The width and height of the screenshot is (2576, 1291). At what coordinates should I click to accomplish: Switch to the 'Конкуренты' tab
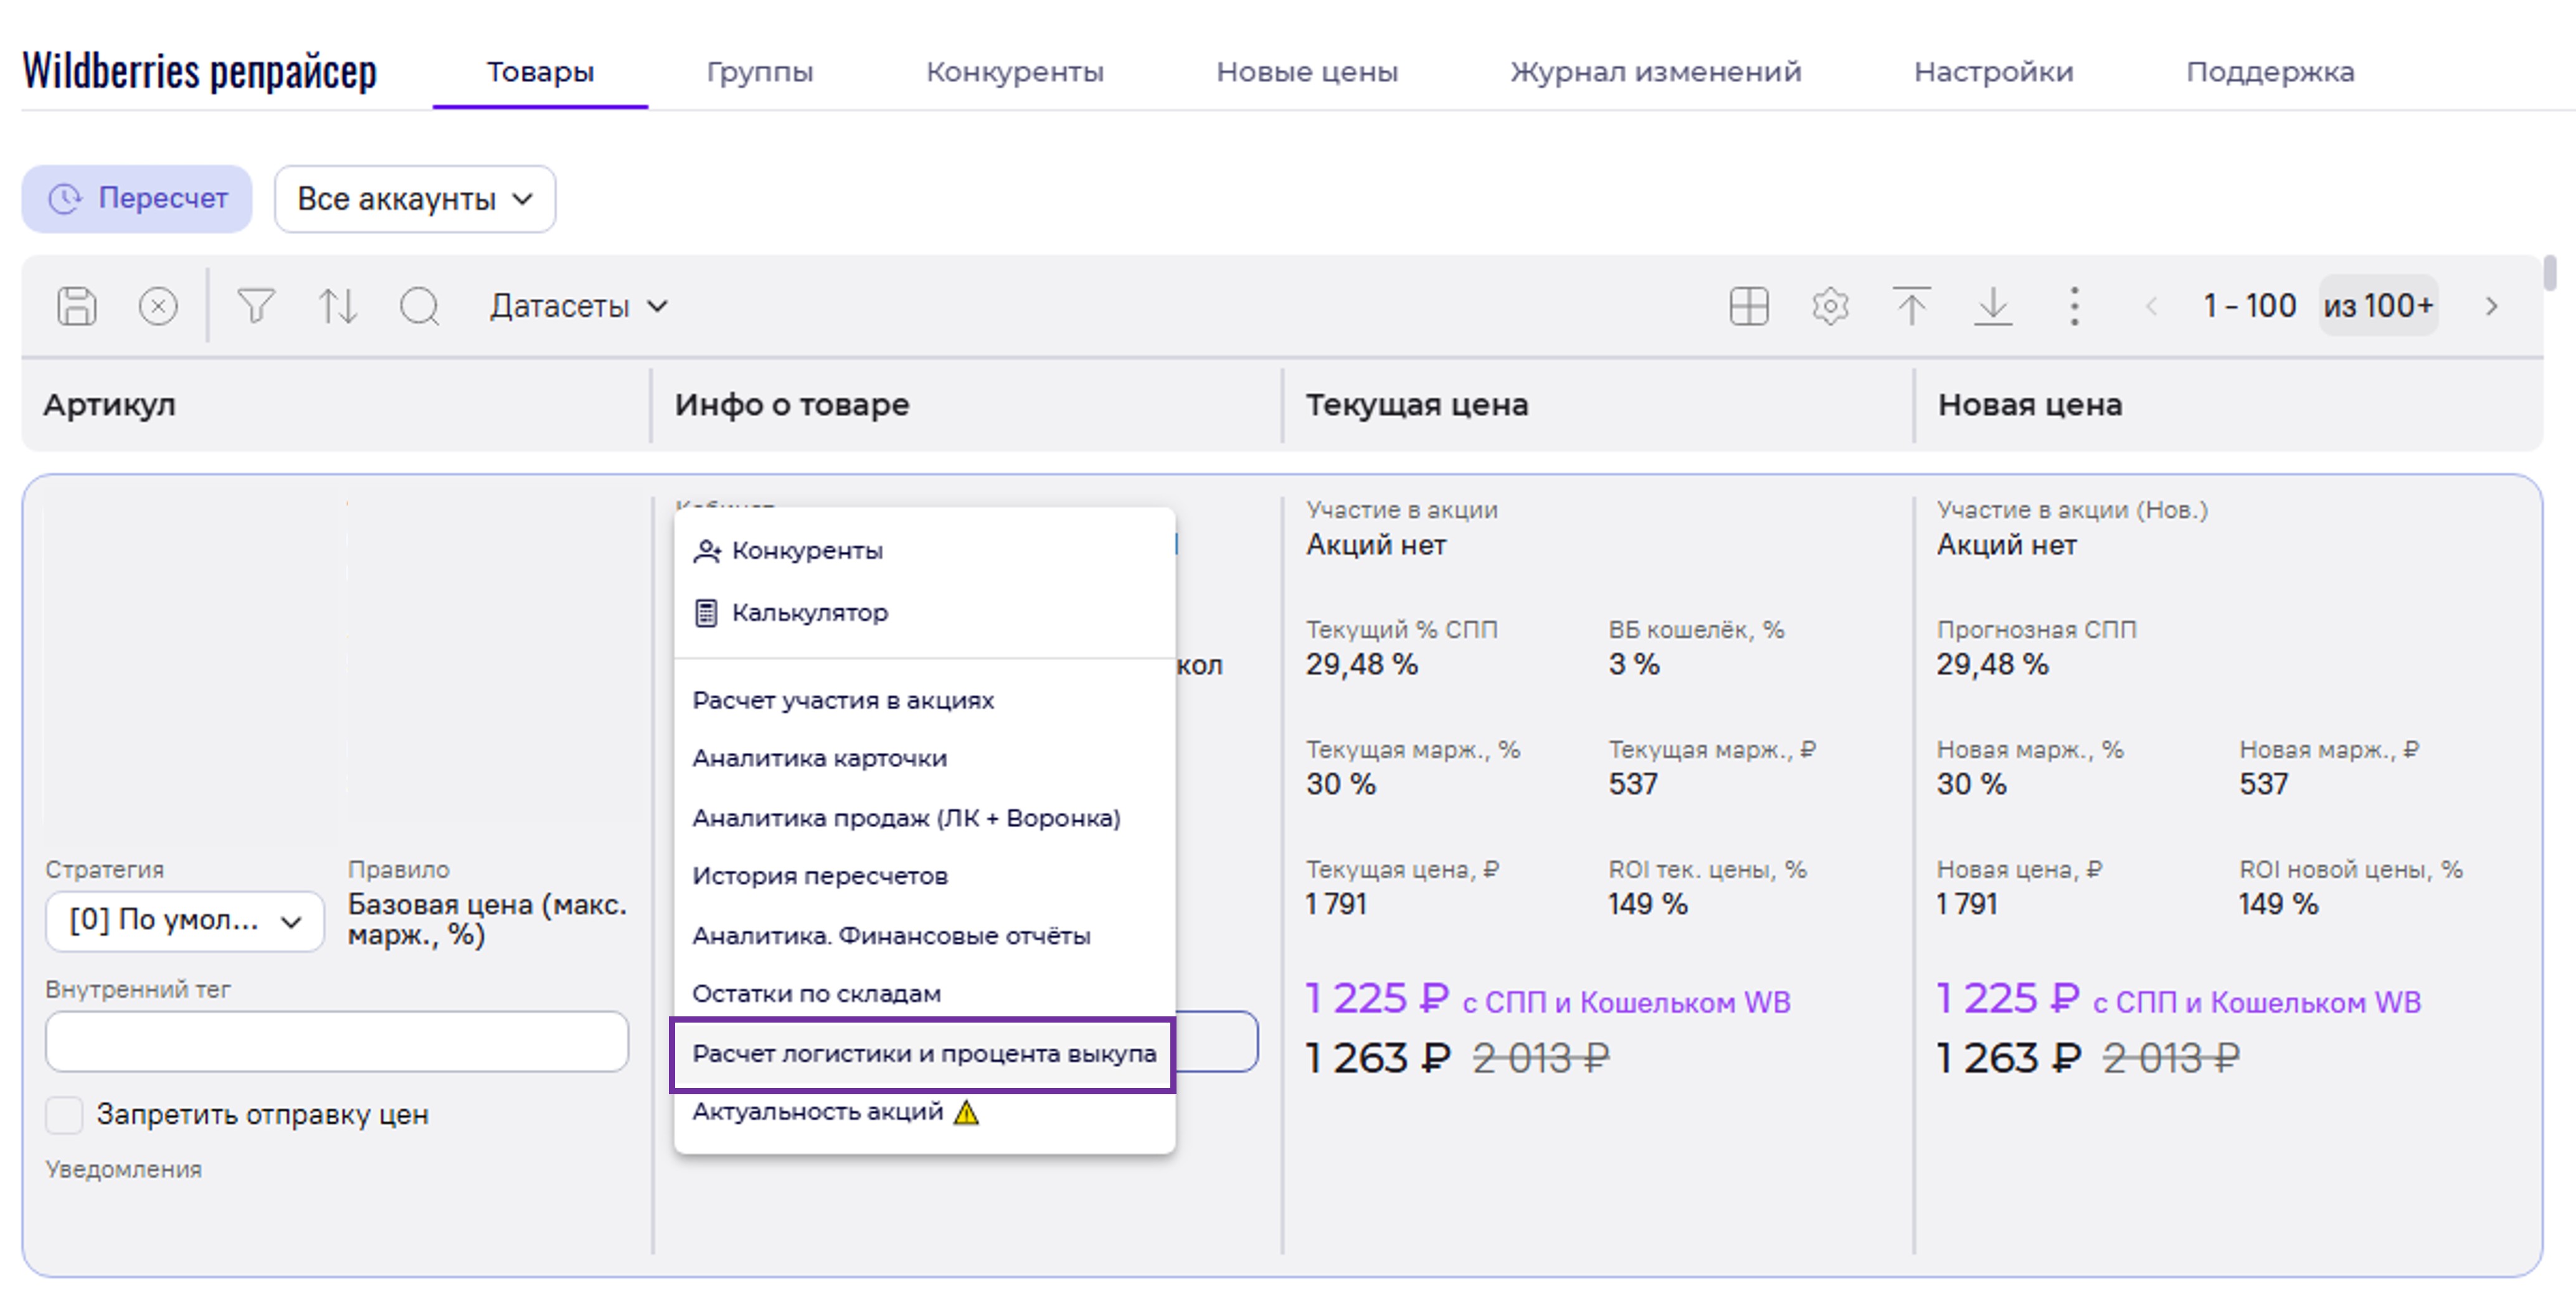click(1014, 72)
